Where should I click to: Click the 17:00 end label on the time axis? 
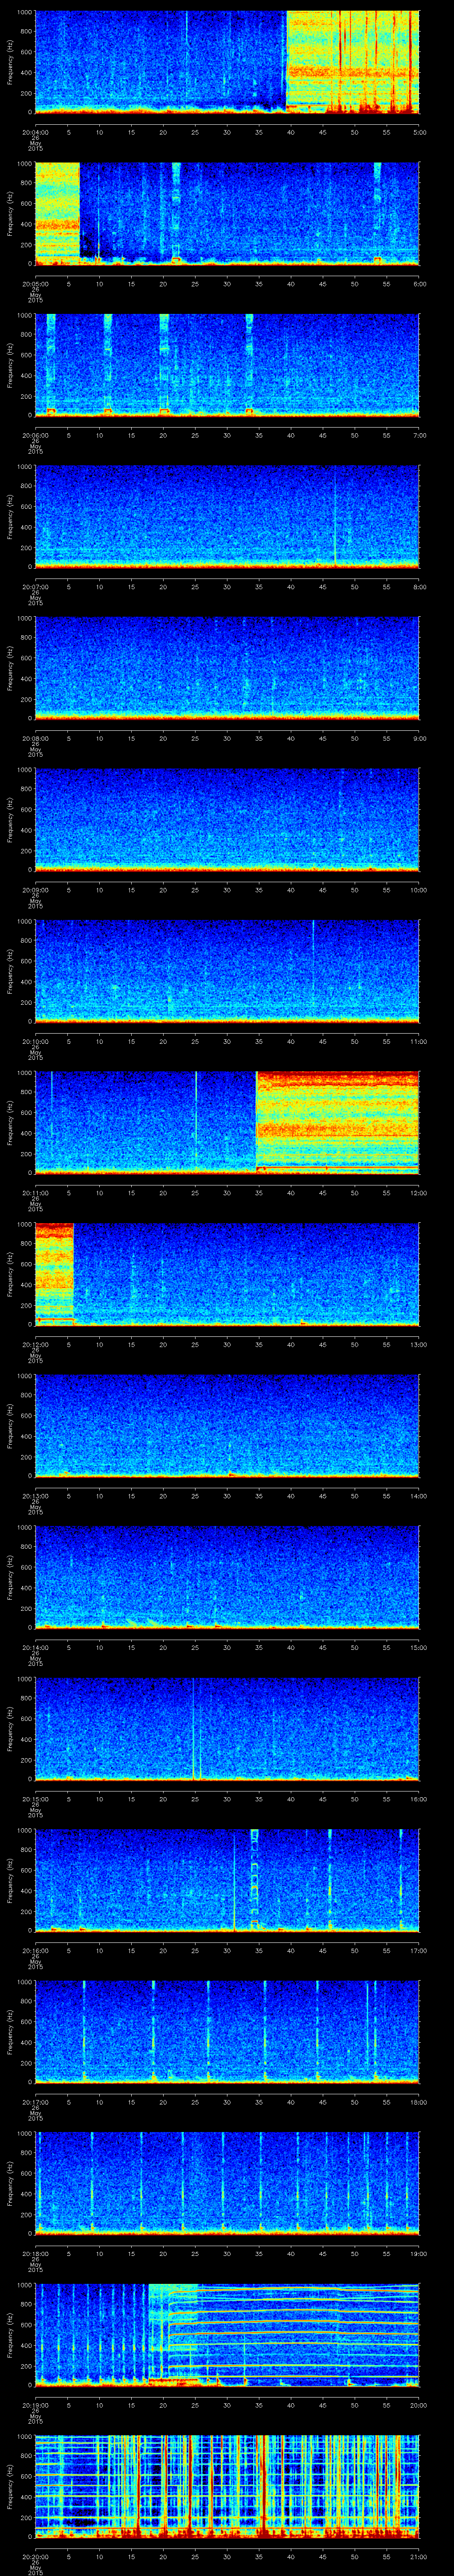(419, 1950)
